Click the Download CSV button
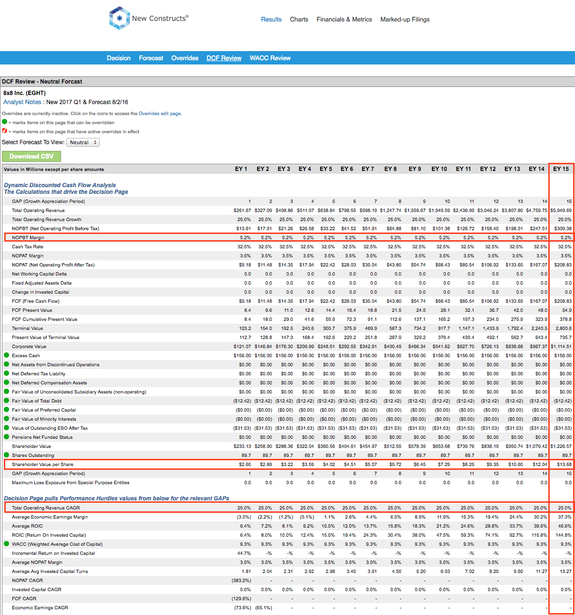575x615 pixels. point(31,156)
